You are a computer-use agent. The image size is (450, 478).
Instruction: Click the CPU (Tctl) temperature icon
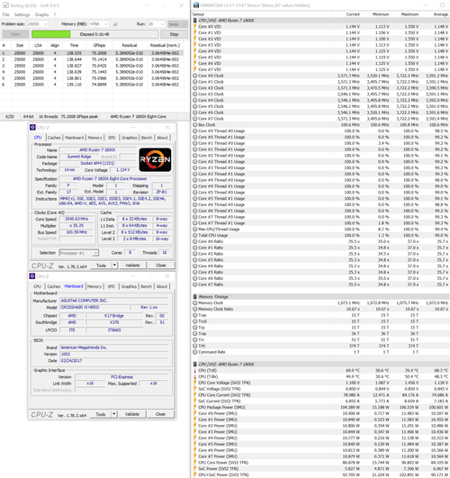tap(195, 370)
